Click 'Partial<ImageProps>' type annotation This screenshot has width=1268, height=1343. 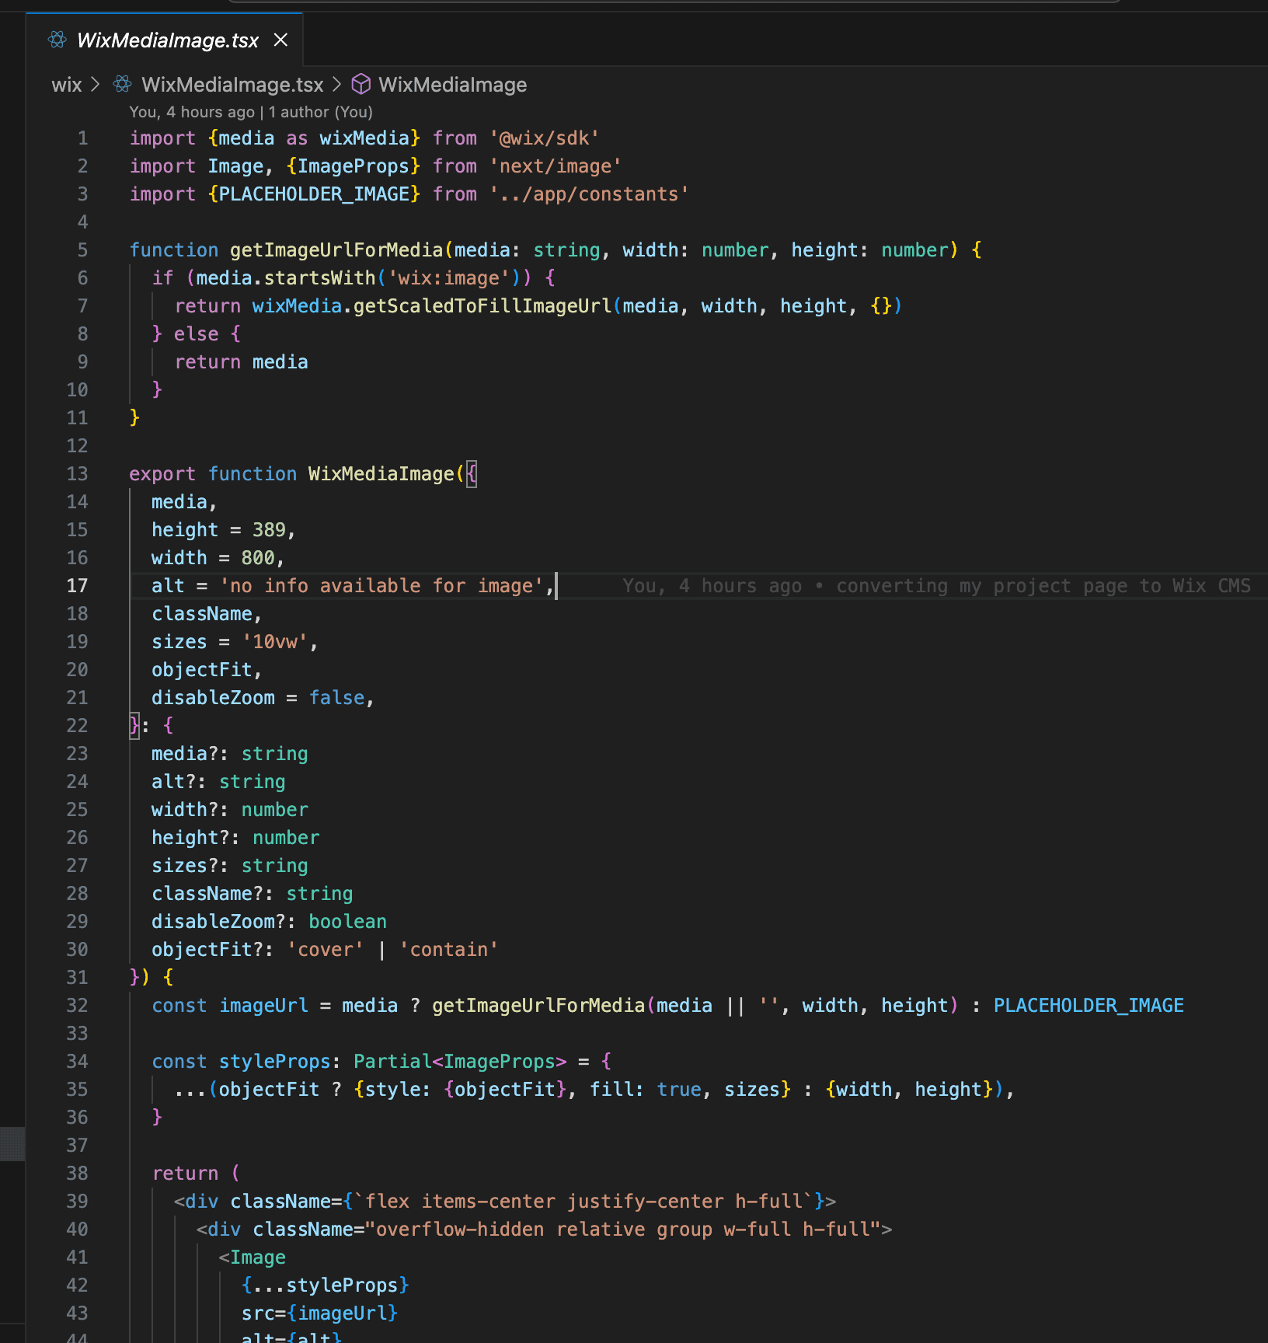(460, 1062)
